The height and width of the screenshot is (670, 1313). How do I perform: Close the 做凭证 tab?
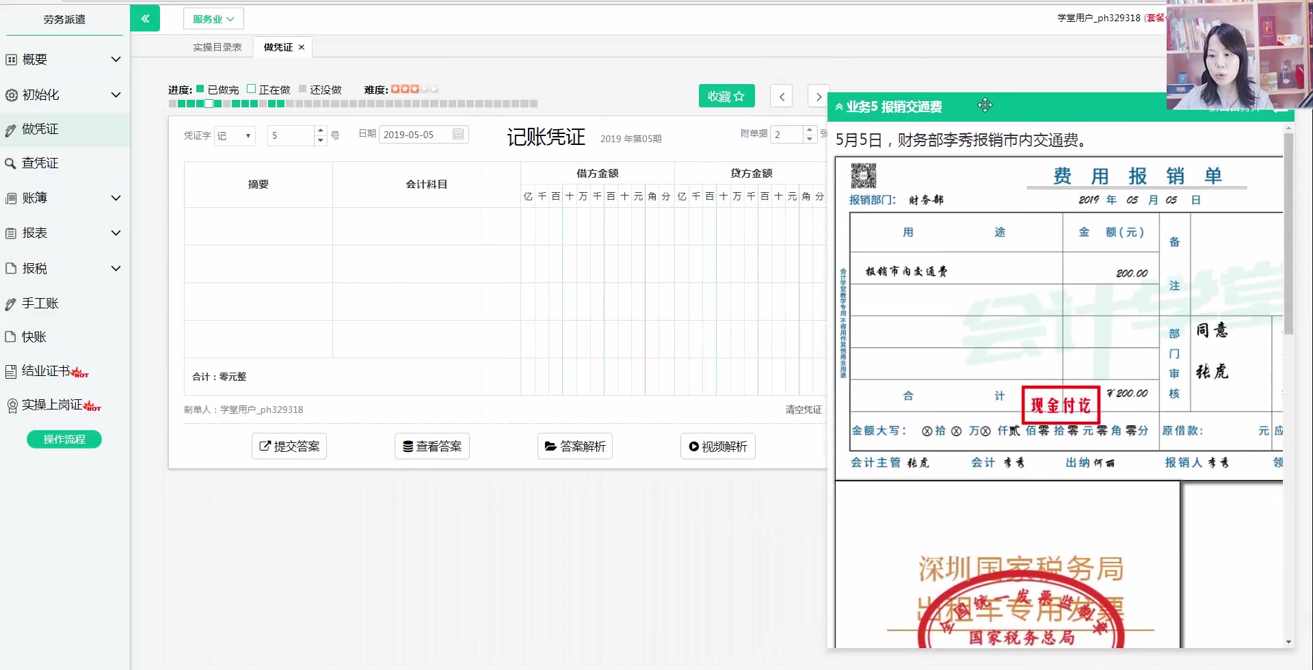click(302, 47)
